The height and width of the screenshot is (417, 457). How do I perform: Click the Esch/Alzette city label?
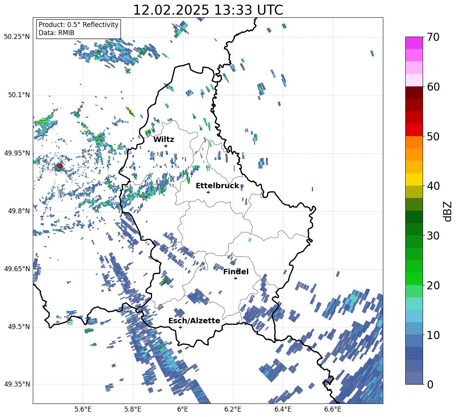[x=194, y=321]
